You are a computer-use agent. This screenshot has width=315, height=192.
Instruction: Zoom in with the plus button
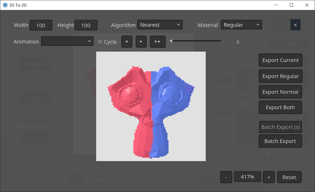tap(269, 177)
